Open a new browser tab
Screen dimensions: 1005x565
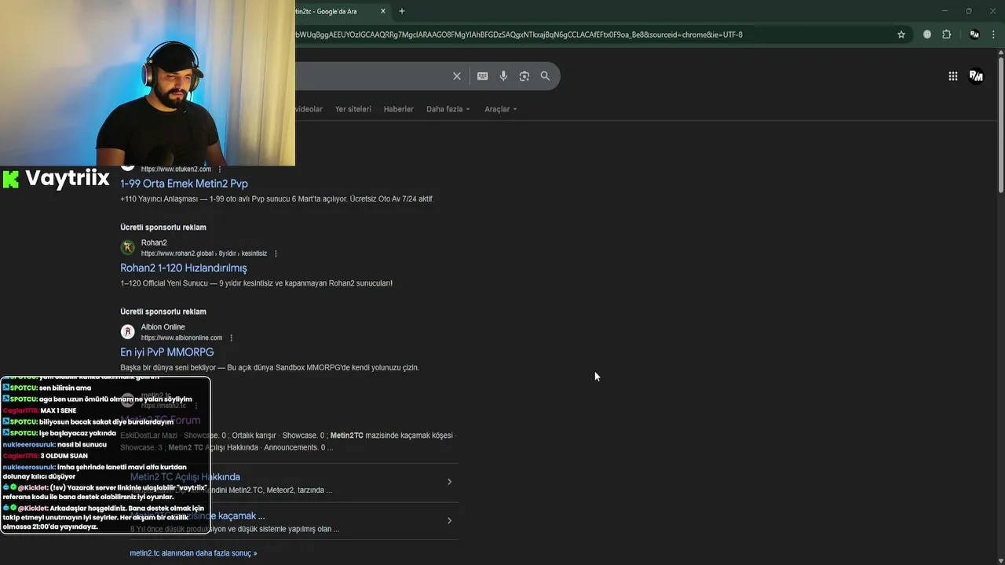(402, 11)
